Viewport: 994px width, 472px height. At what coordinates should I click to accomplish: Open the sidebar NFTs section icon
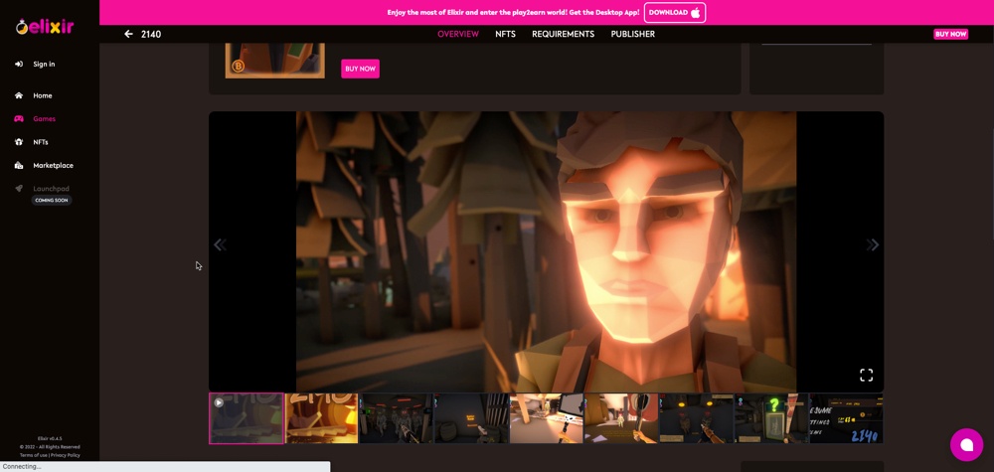pyautogui.click(x=19, y=142)
